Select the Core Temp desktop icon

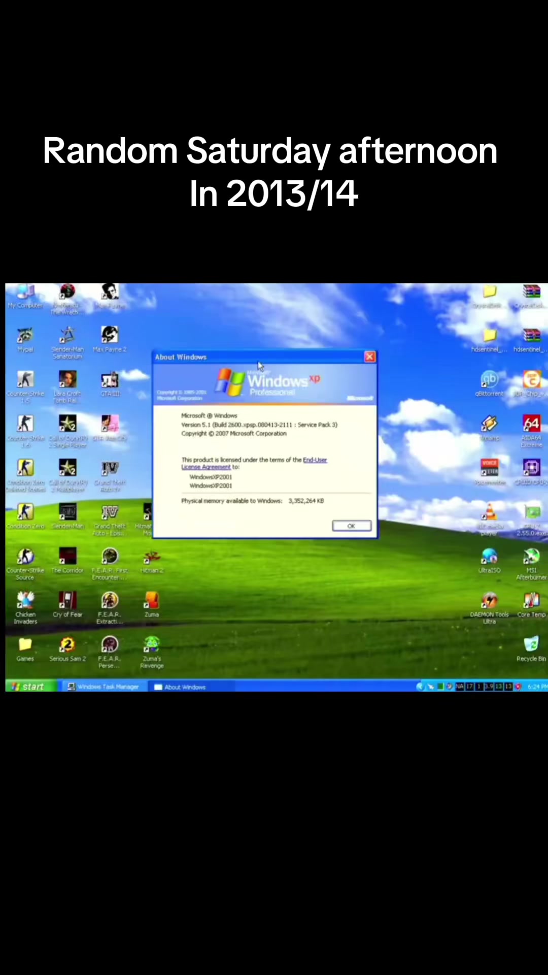tap(531, 604)
